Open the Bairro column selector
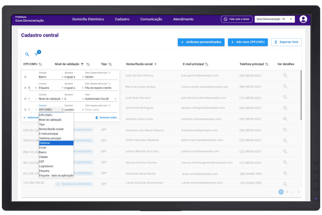 tap(51, 77)
